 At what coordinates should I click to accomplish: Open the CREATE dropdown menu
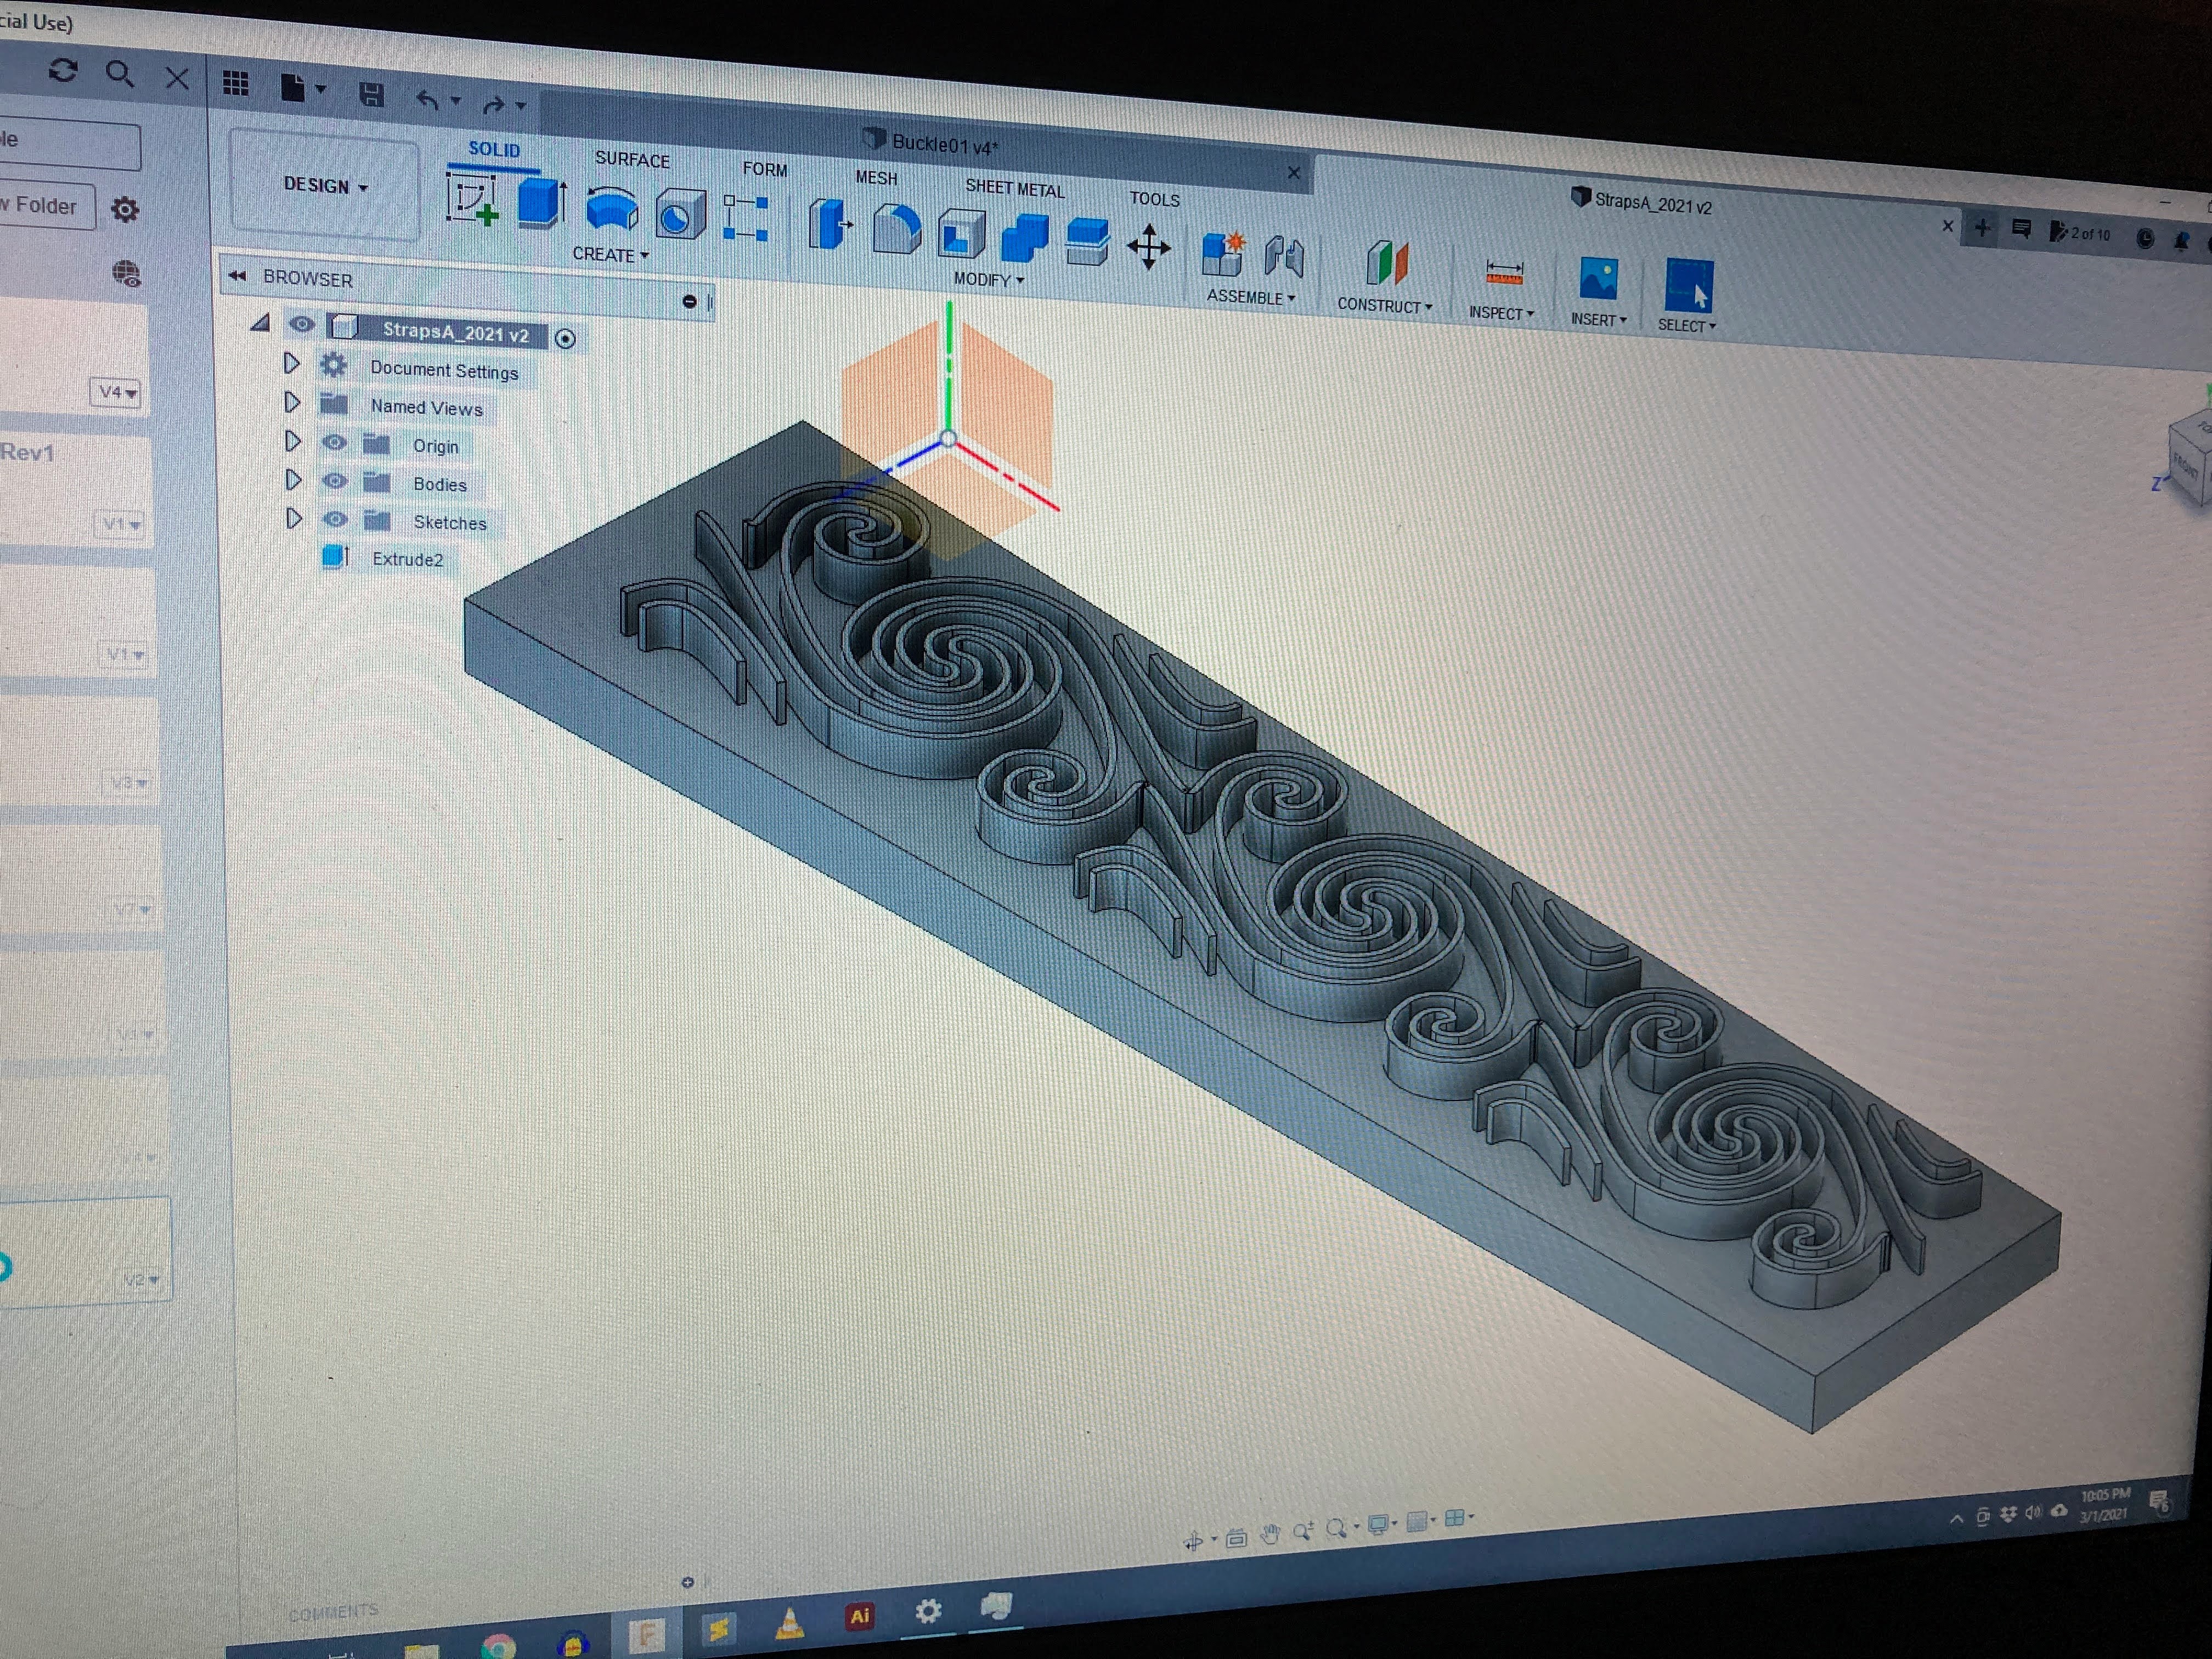point(610,254)
